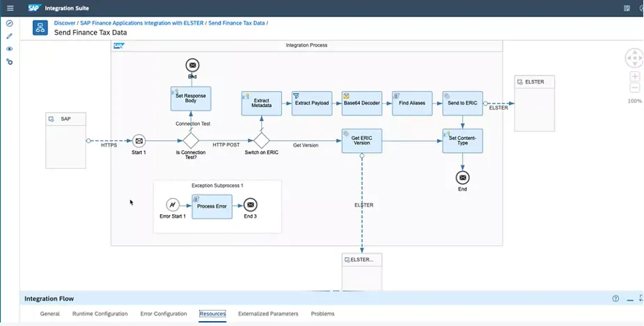Switch to the Runtime Configuration tab
This screenshot has width=644, height=326.
click(x=100, y=314)
